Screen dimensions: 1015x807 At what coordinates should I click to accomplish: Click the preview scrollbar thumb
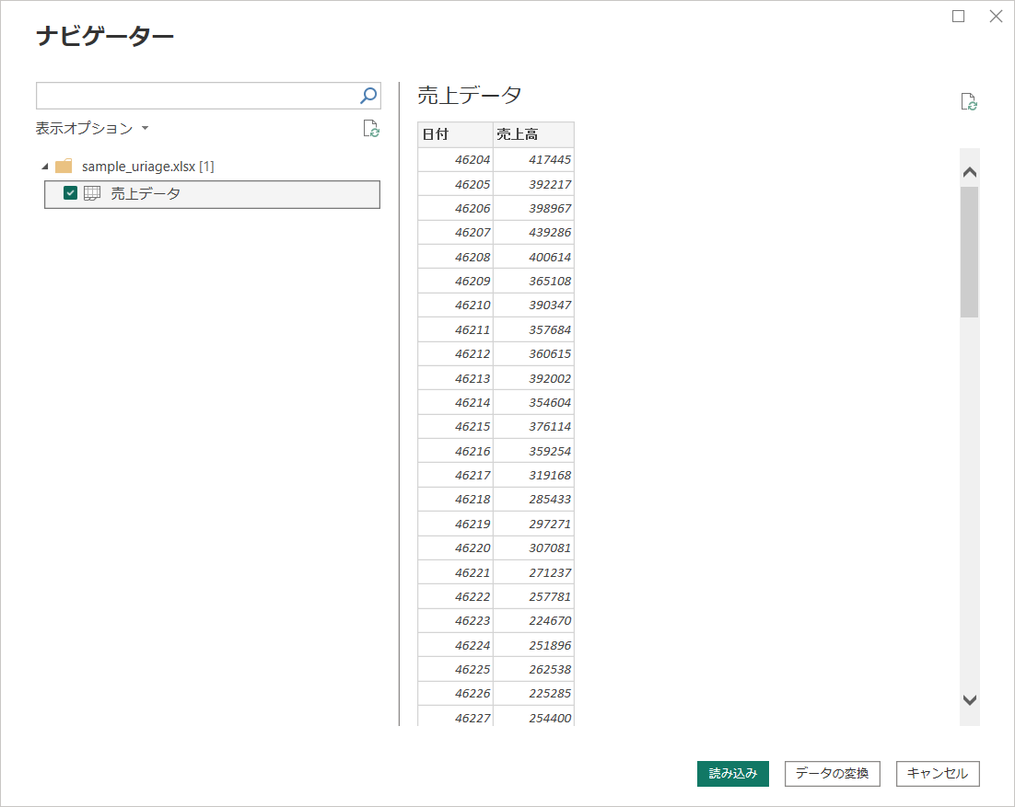[x=969, y=252]
